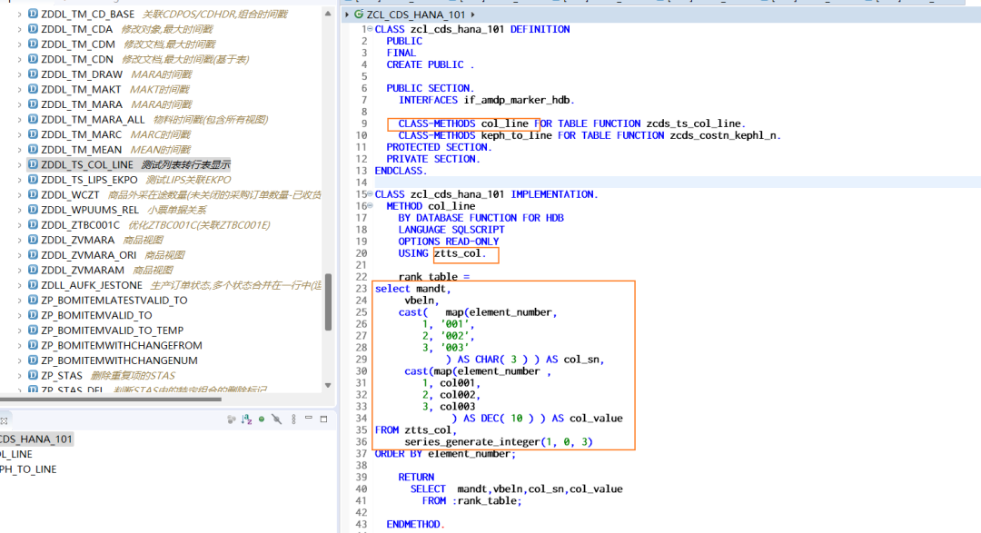Toggle alphabetical sort in the outline panel
Screen dimensions: 981x533
pos(246,419)
